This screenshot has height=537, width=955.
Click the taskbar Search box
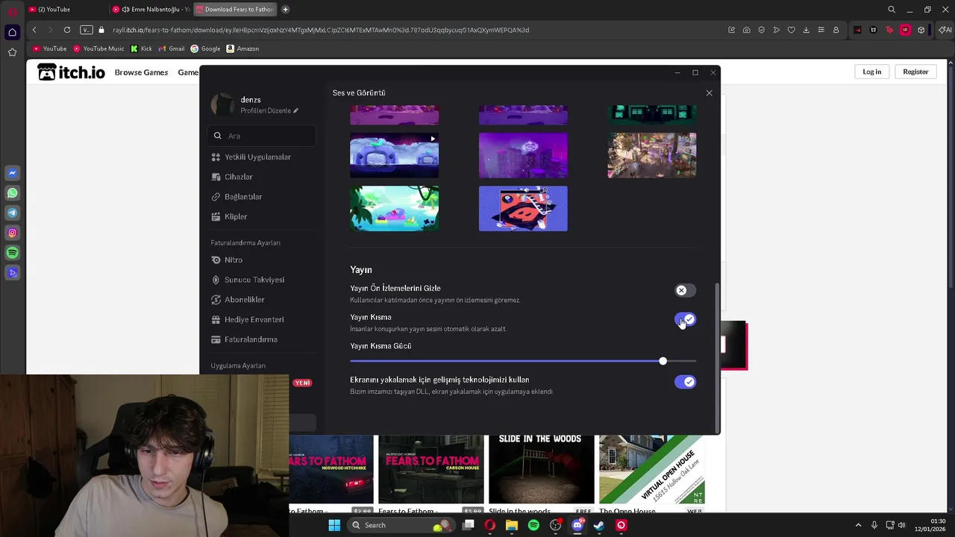[401, 525]
